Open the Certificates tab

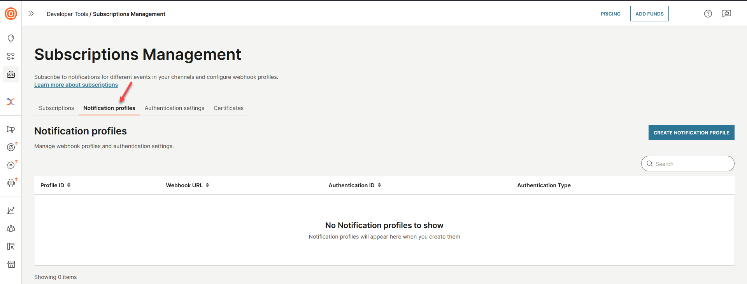tap(228, 108)
